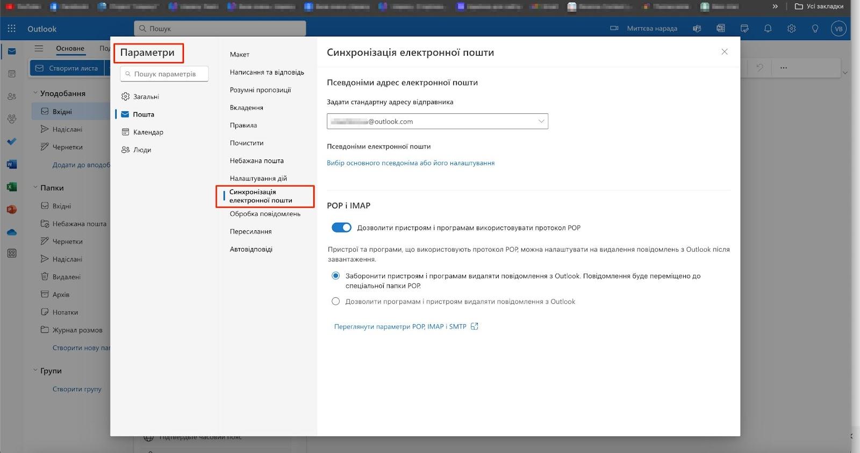Close the Параметри settings dialog

click(725, 52)
